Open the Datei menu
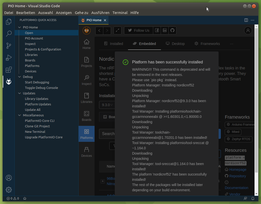 click(x=9, y=13)
